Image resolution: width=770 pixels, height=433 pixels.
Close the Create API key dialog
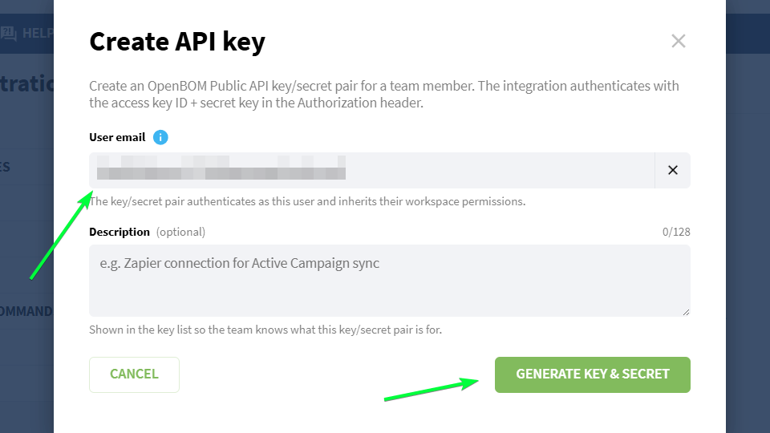click(679, 41)
